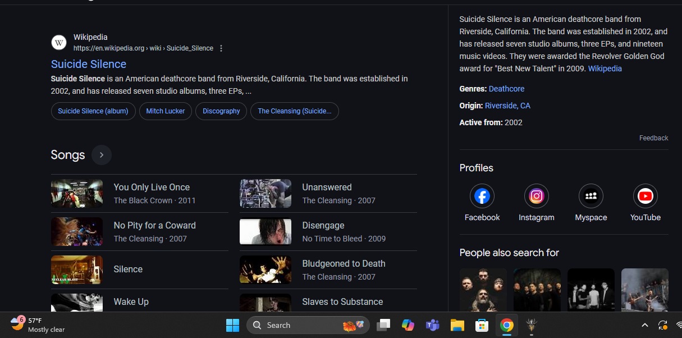The height and width of the screenshot is (338, 682).
Task: Open the YouTube profile icon
Action: pyautogui.click(x=646, y=196)
